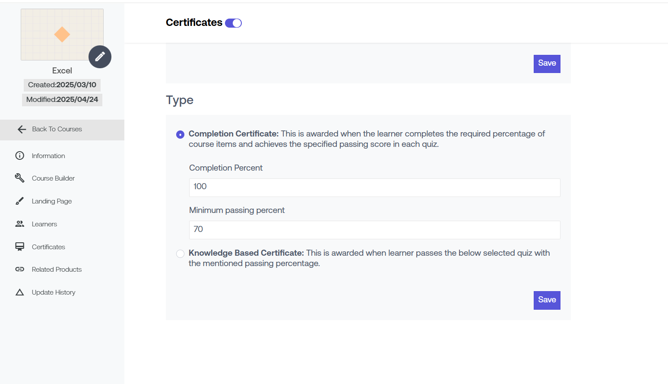This screenshot has height=384, width=668.
Task: Click the Certificates sidebar icon
Action: pyautogui.click(x=20, y=247)
